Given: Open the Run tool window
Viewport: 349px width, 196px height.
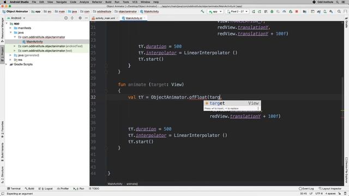Looking at the screenshot, I should point(79,188).
